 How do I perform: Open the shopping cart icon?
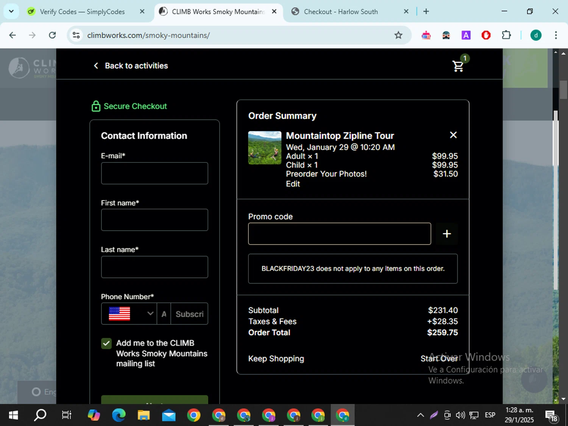(458, 66)
